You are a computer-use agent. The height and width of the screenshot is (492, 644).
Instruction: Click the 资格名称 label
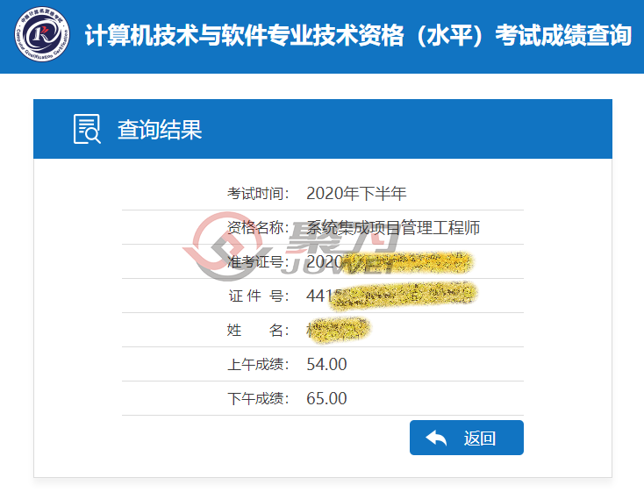coord(258,227)
